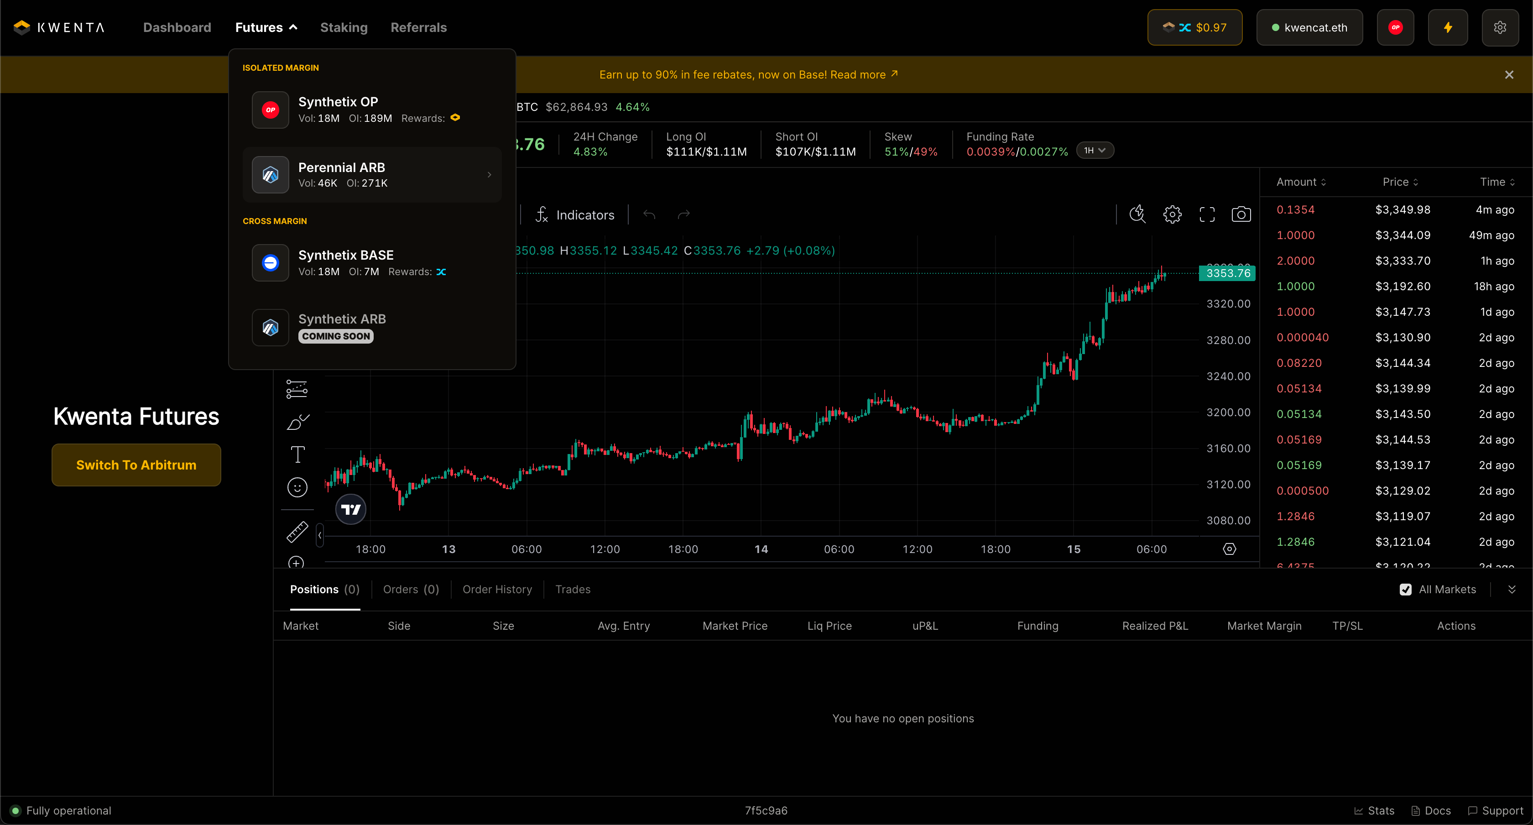This screenshot has width=1533, height=825.
Task: Open the Stats link in footer
Action: (x=1374, y=811)
